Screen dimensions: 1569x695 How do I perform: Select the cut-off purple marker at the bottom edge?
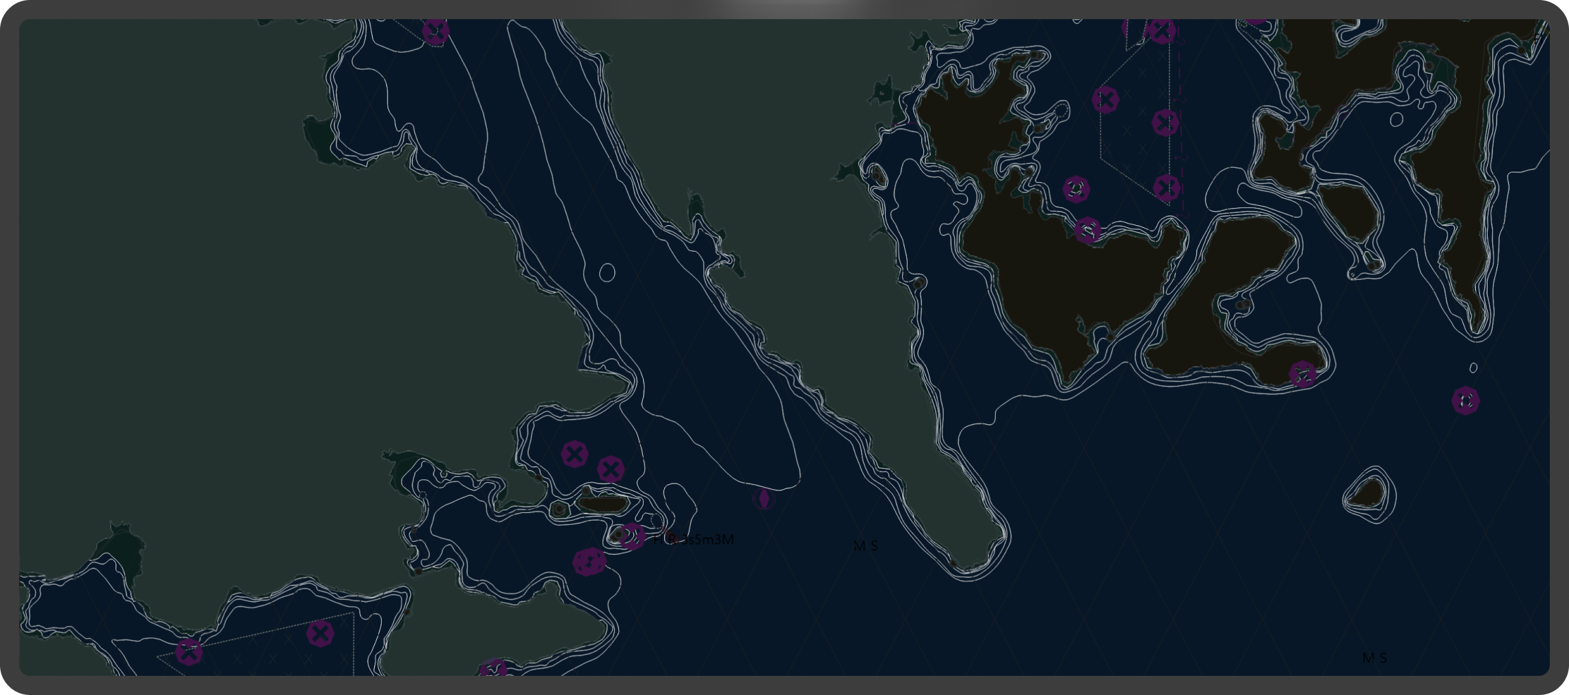(493, 670)
